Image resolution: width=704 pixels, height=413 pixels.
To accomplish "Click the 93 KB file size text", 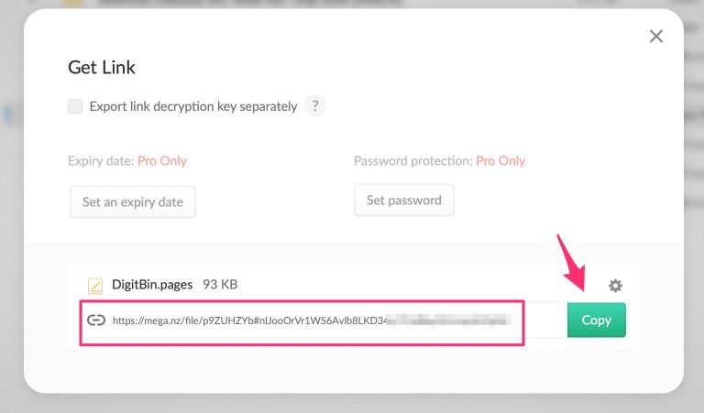I will click(x=220, y=284).
